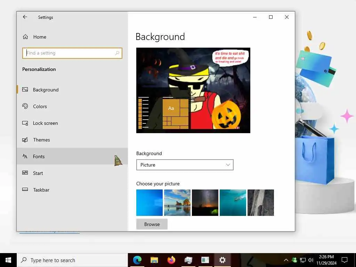Close the Settings window

[x=287, y=17]
